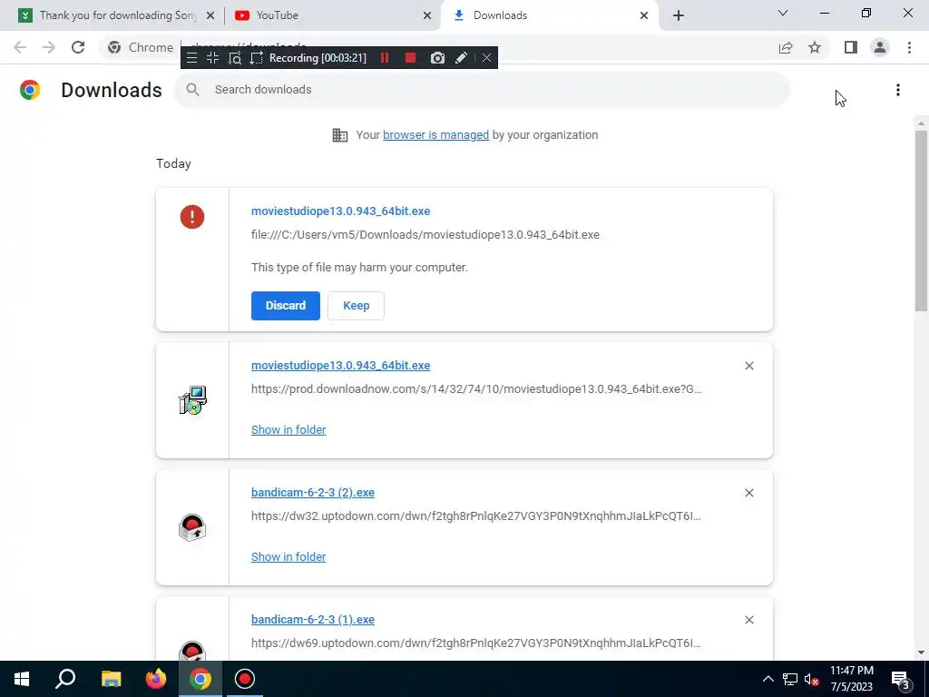Reload the page
Image resolution: width=929 pixels, height=697 pixels.
[x=78, y=47]
